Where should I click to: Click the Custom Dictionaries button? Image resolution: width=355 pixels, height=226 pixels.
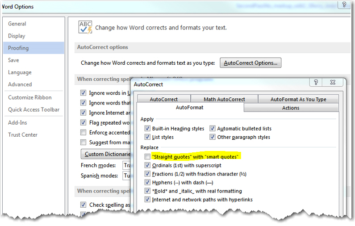click(x=106, y=154)
